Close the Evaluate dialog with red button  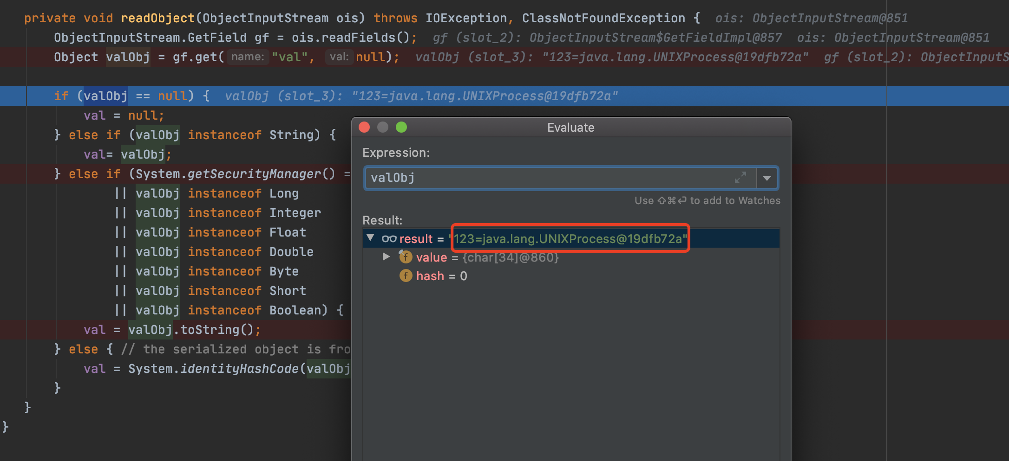[x=365, y=128]
